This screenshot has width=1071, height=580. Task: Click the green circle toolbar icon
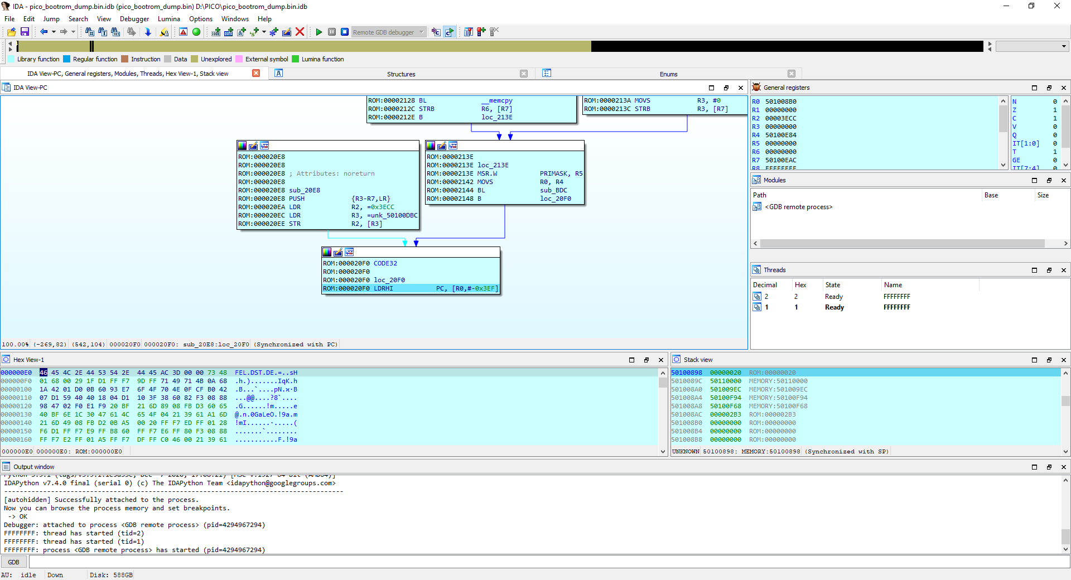(196, 32)
